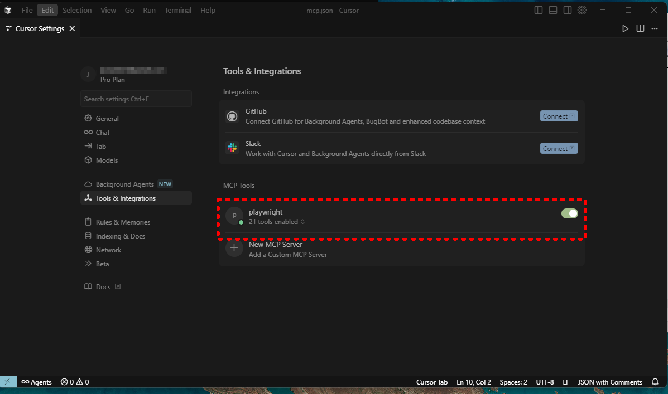Expand the 21 tools enabled list

coord(277,222)
